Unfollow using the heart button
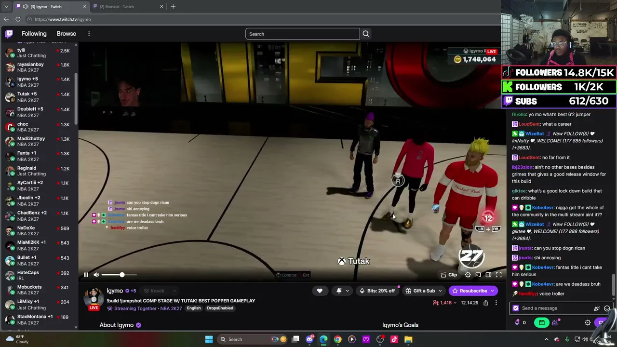 (320, 291)
